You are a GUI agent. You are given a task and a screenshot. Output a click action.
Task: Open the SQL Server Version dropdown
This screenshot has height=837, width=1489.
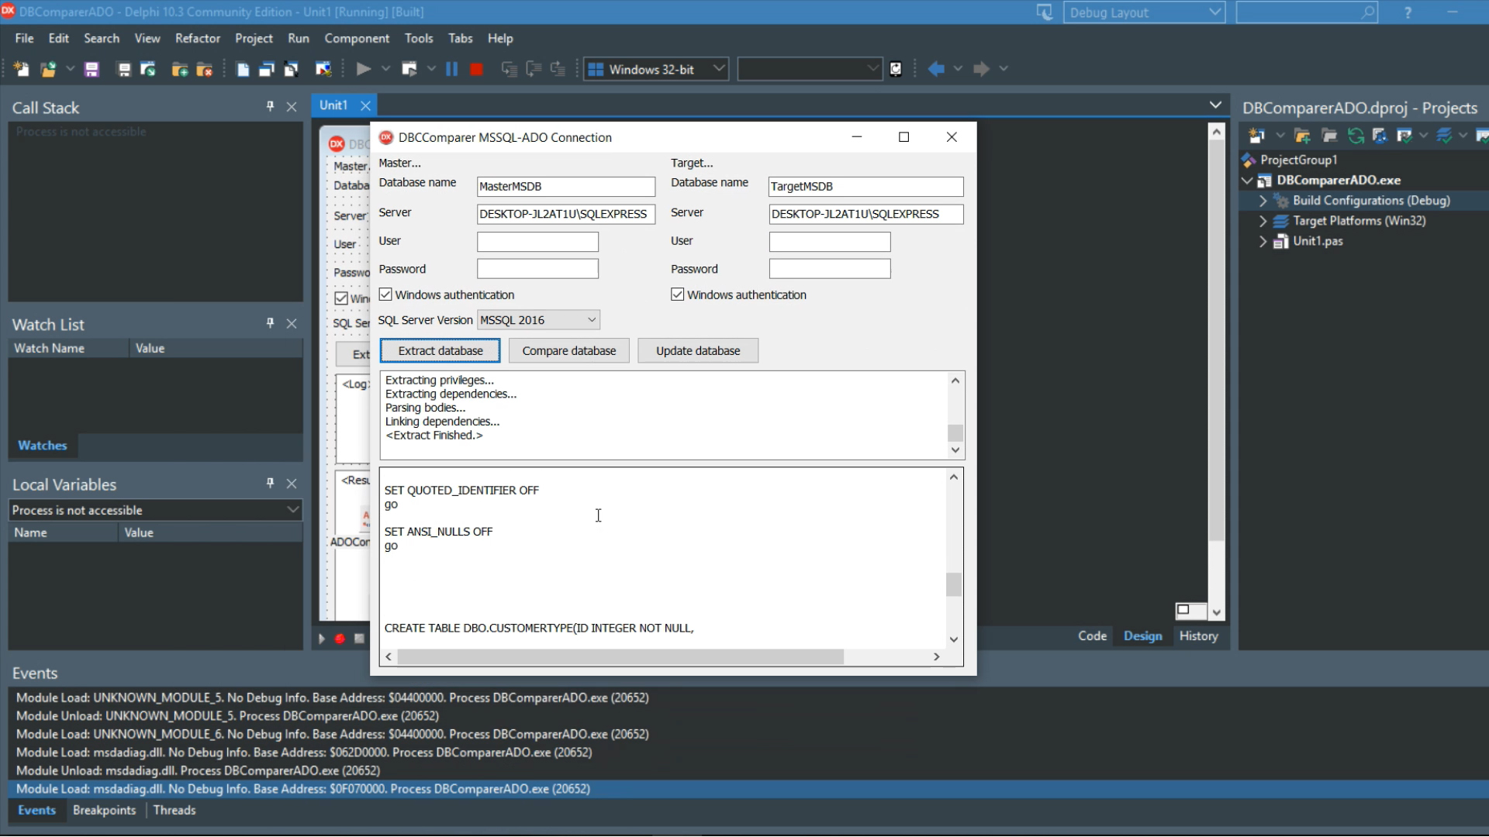pyautogui.click(x=592, y=319)
